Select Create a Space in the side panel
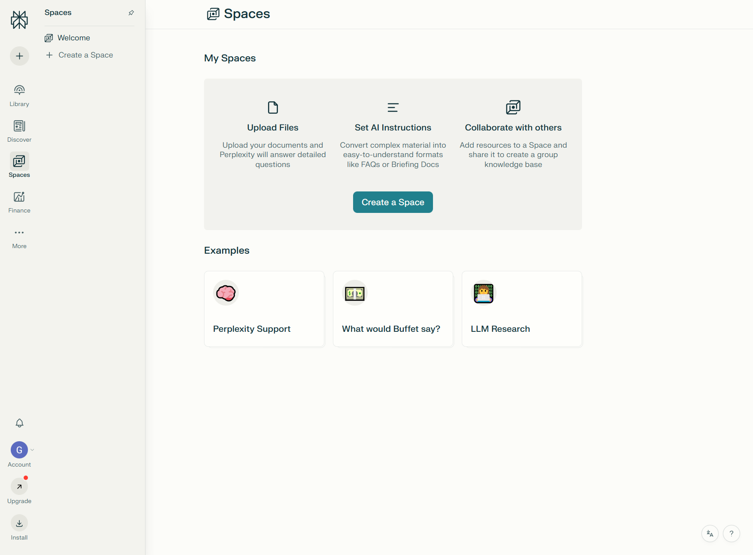Screen dimensions: 753x555 85,55
